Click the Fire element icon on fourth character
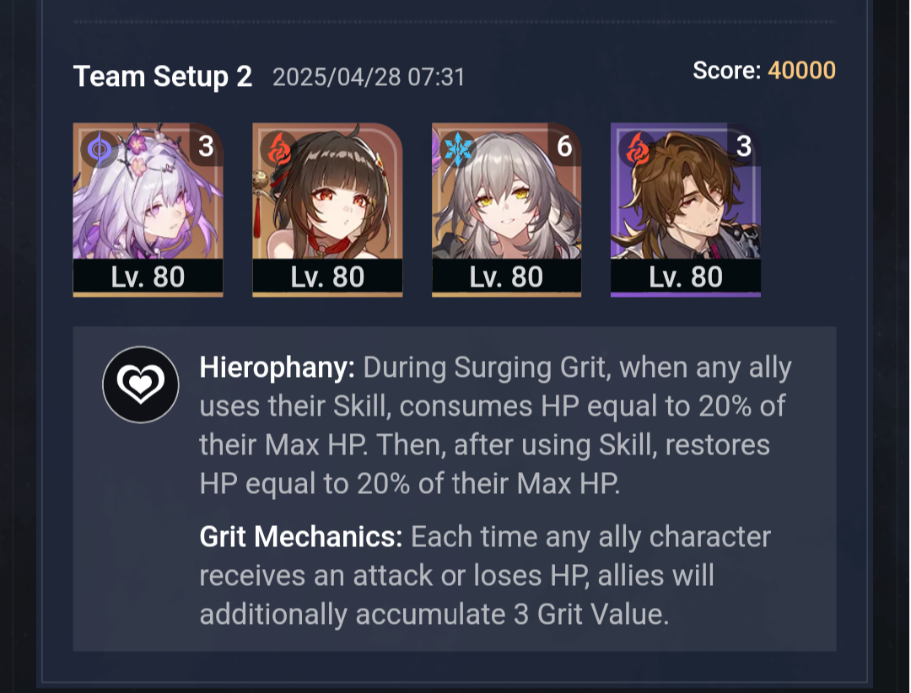The width and height of the screenshot is (911, 693). point(638,149)
